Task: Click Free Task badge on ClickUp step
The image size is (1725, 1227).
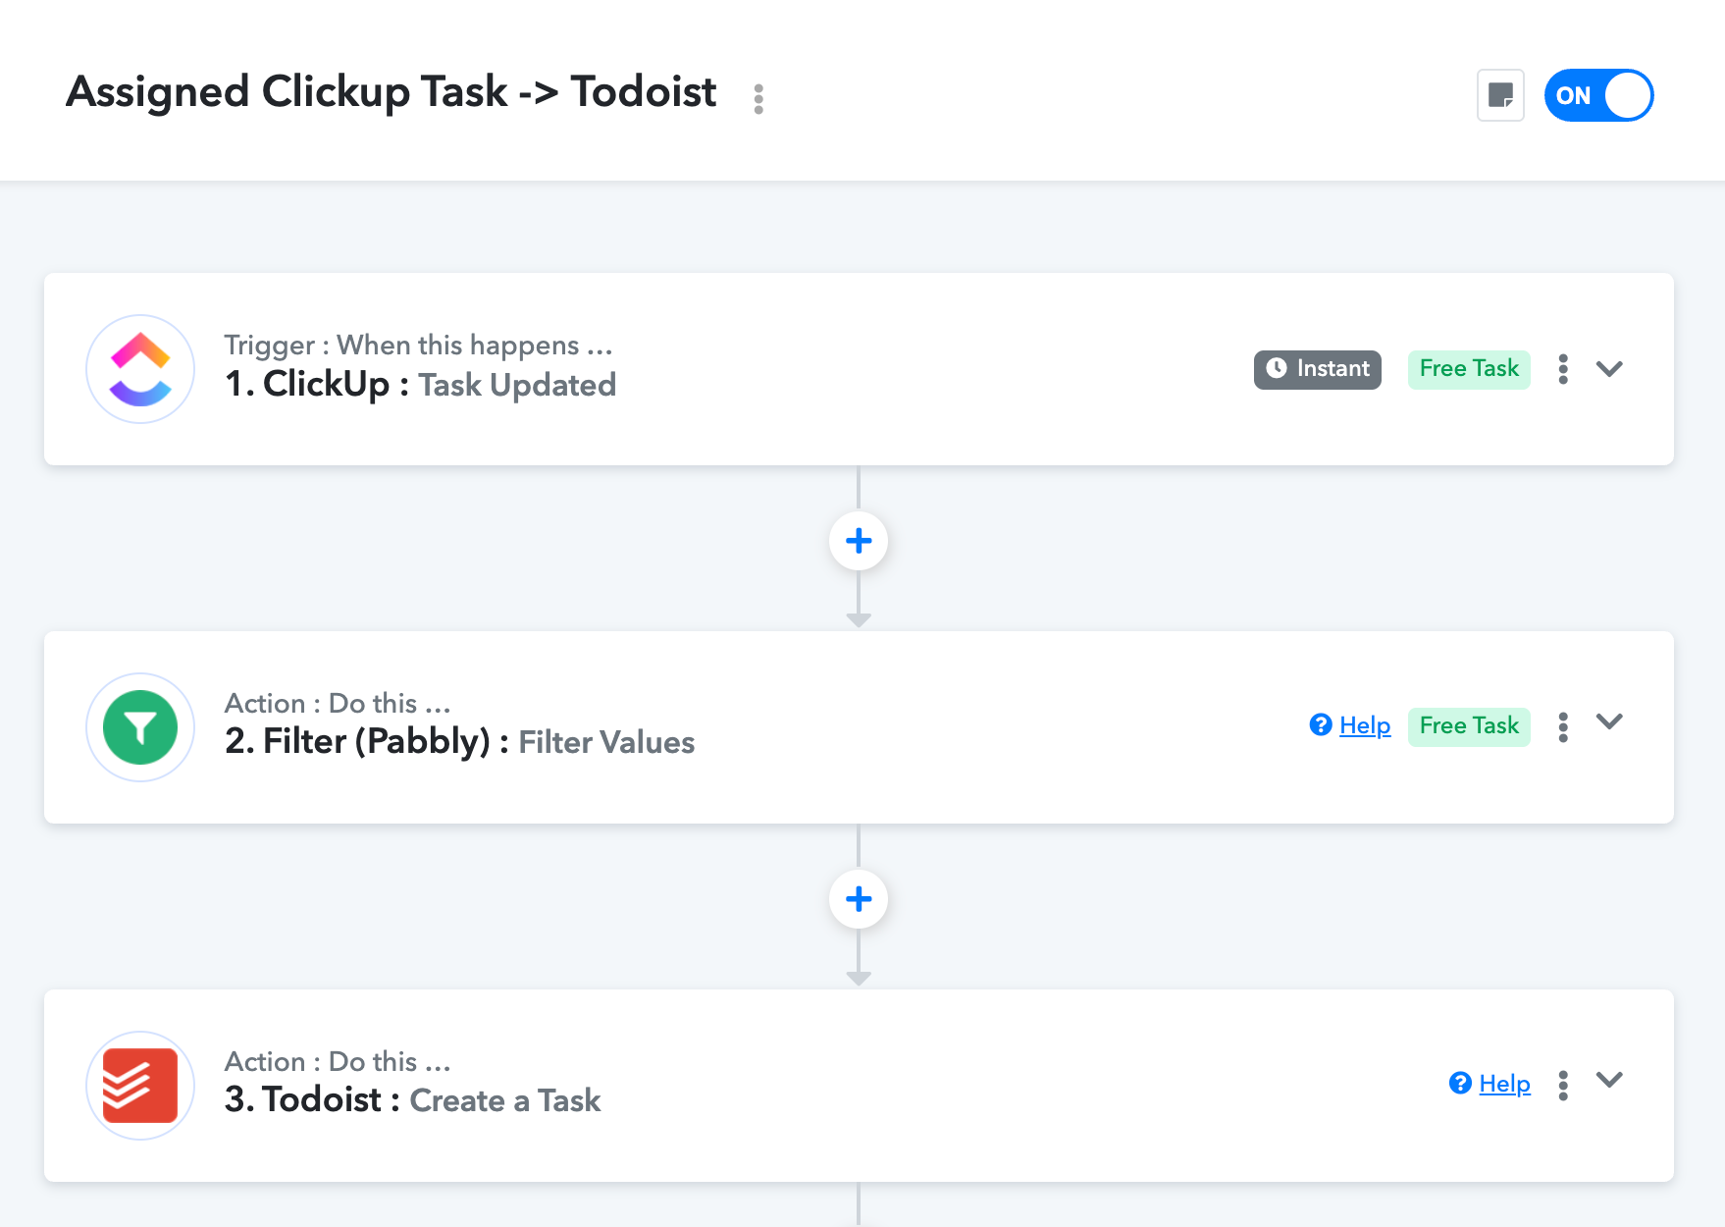Action: point(1469,369)
